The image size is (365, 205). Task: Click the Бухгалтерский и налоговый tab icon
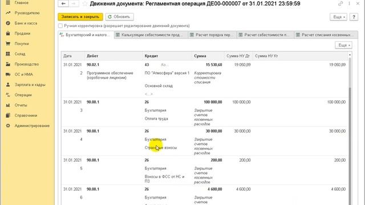[62, 35]
